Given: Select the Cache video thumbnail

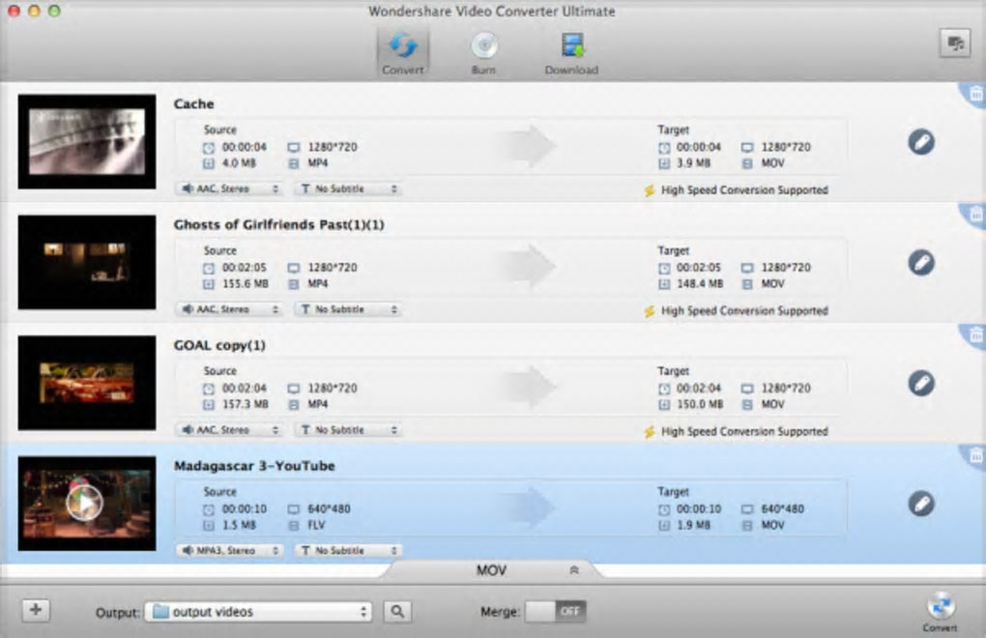Looking at the screenshot, I should [87, 141].
